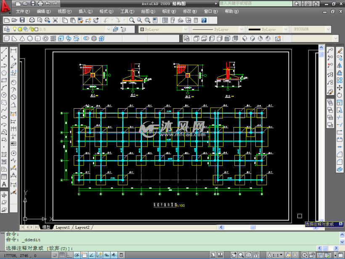Select the Multiline Text tool
This screenshot has width=345, height=259.
(4, 184)
